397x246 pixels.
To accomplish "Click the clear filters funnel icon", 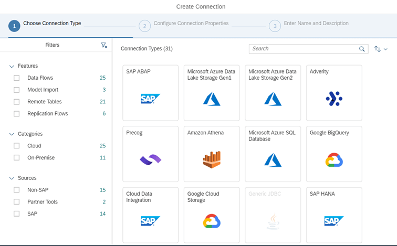I will (104, 45).
